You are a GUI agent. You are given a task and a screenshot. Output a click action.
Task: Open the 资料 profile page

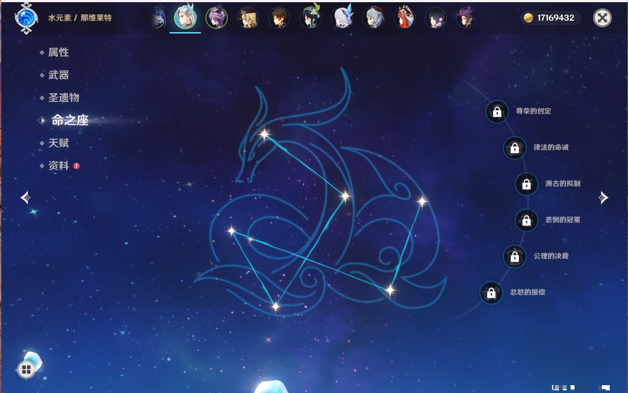[58, 165]
